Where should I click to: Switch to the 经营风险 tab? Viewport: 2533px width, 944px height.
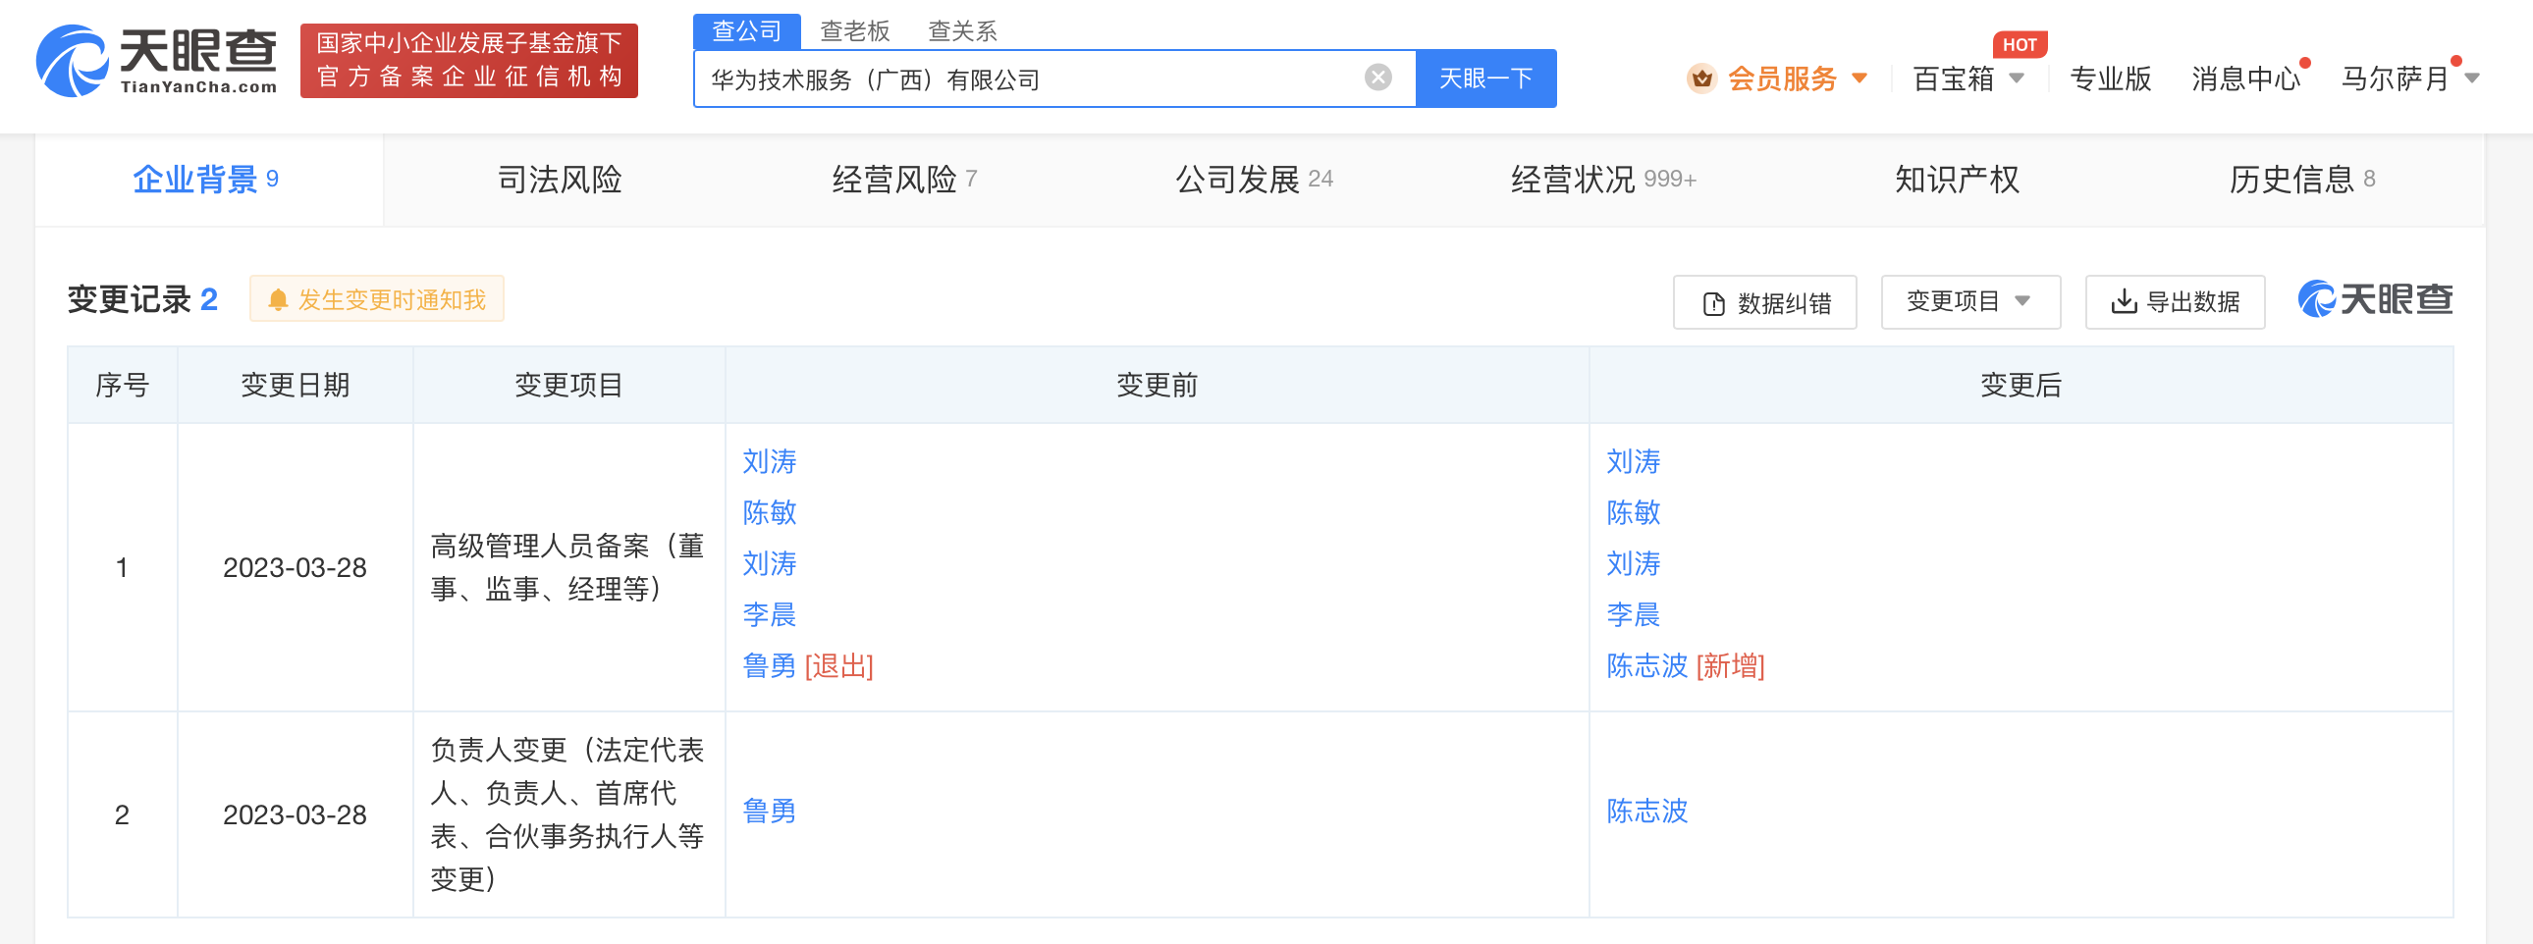(x=903, y=180)
